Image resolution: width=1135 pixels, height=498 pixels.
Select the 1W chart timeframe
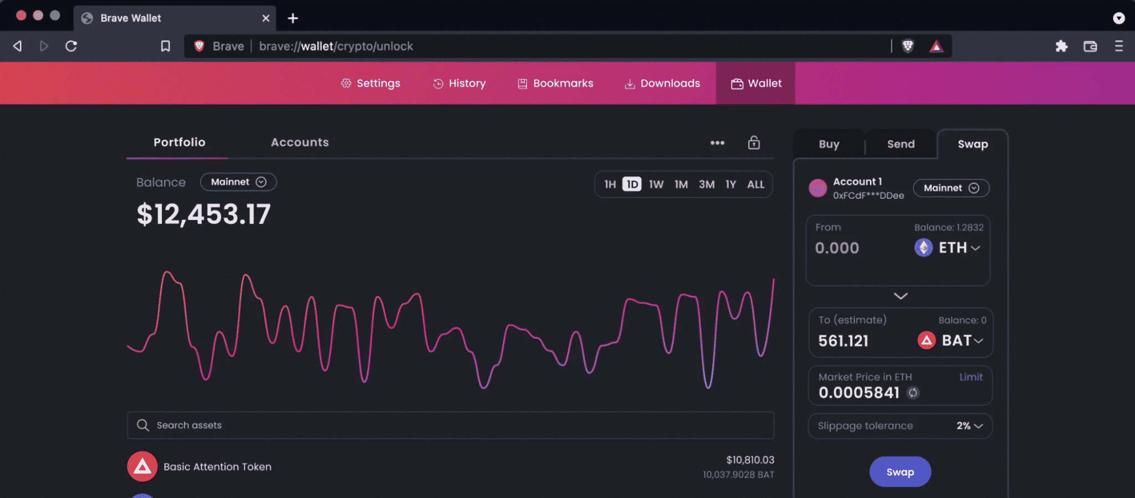(656, 184)
